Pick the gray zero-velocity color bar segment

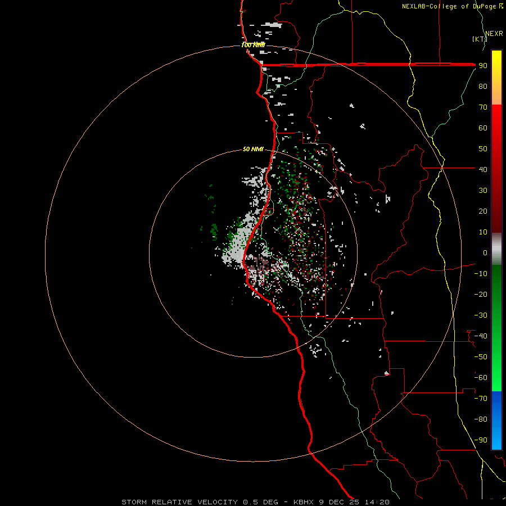(496, 249)
